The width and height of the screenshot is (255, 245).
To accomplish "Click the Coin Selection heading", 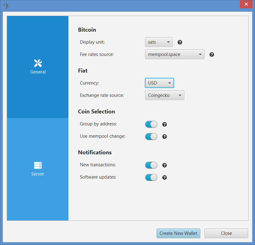I will [x=96, y=112].
